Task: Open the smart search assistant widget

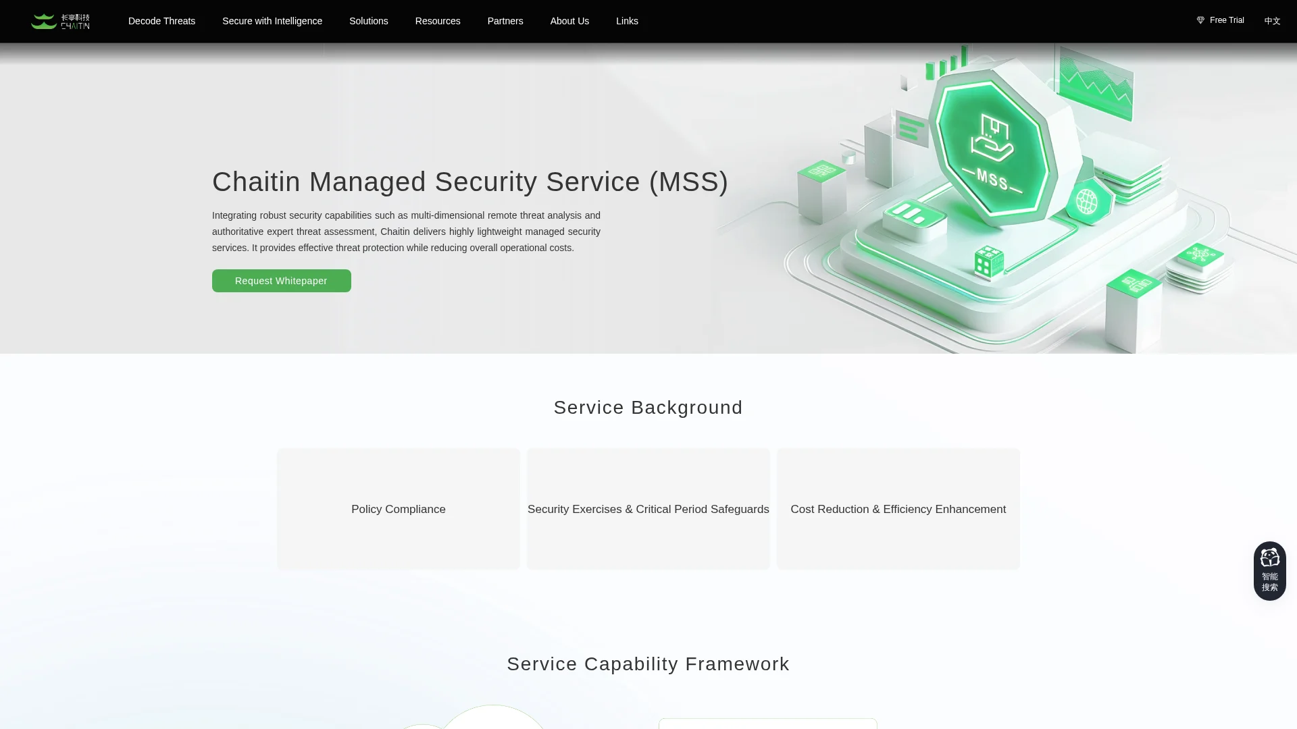Action: [1270, 571]
